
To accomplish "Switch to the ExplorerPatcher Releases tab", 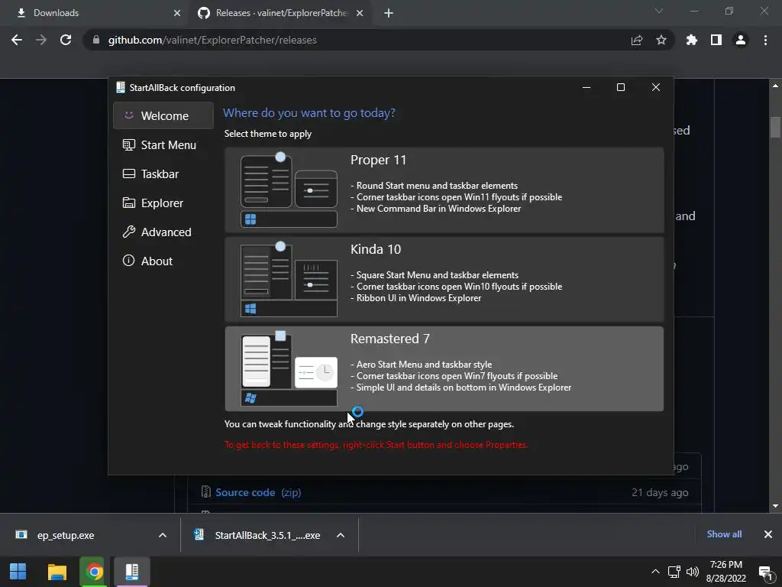I will (x=280, y=13).
